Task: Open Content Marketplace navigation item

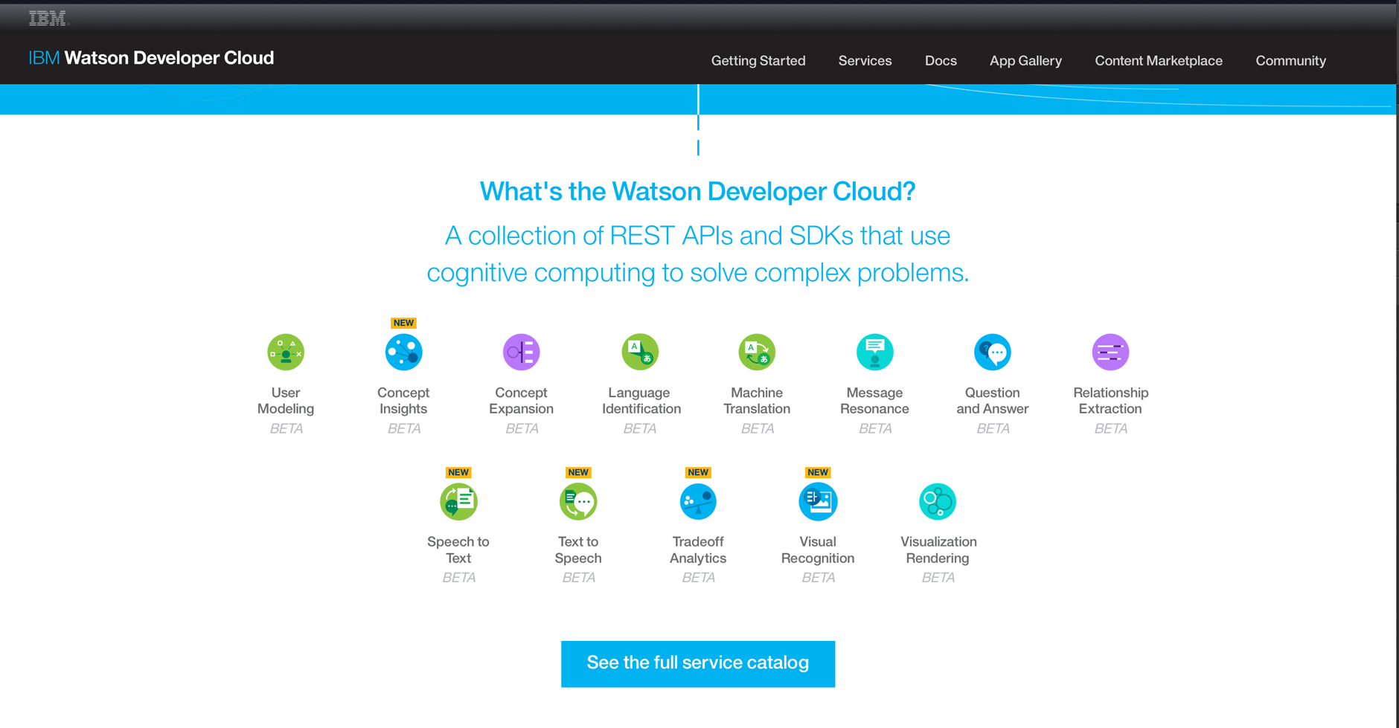Action: (x=1159, y=61)
